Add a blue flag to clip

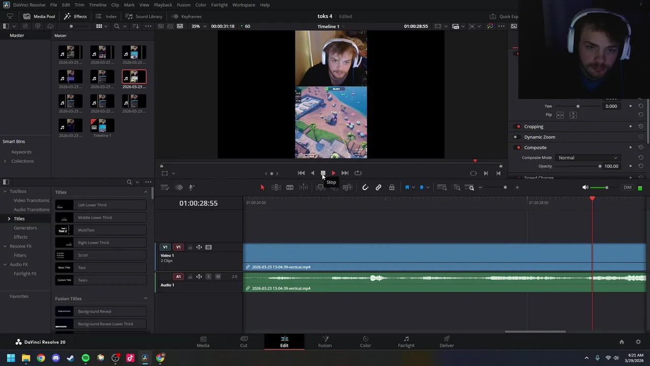tap(407, 188)
